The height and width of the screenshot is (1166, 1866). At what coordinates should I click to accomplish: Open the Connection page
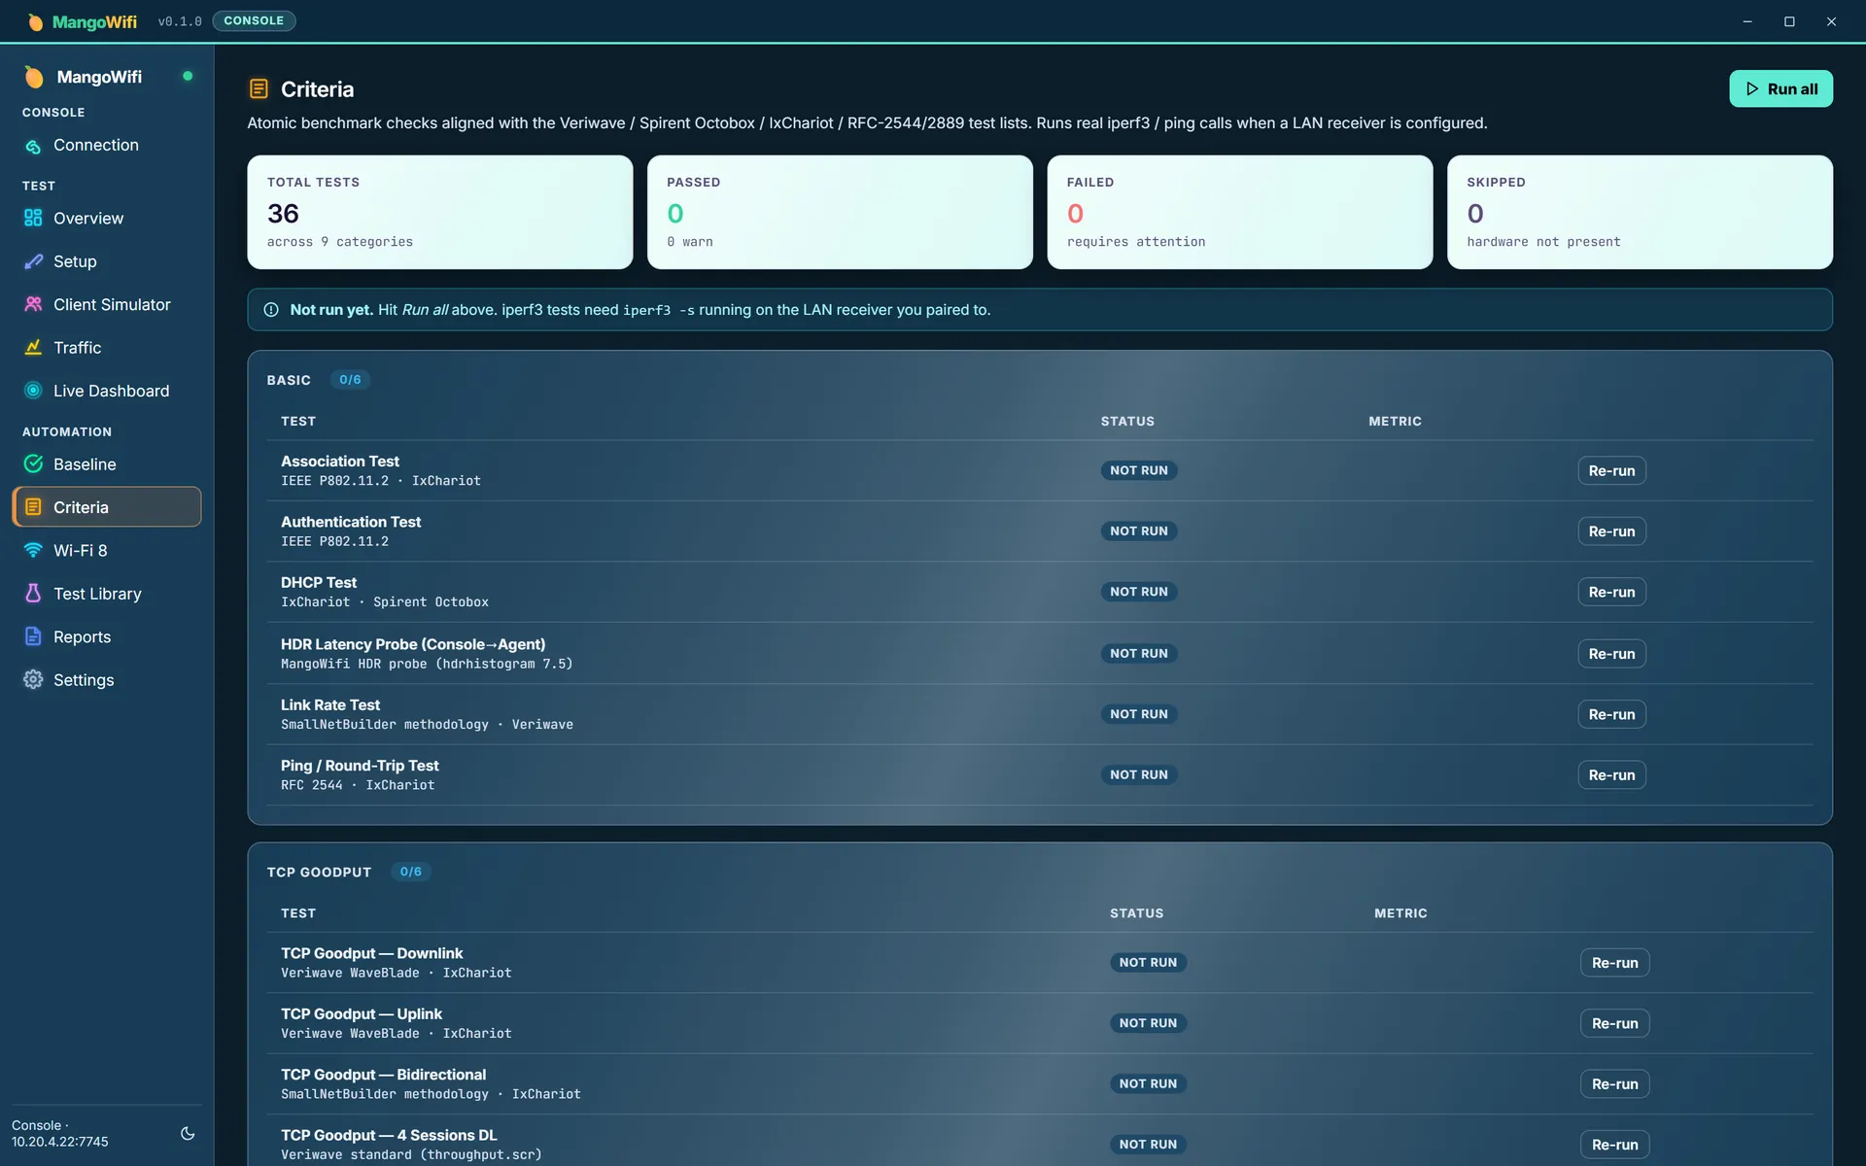pos(107,145)
